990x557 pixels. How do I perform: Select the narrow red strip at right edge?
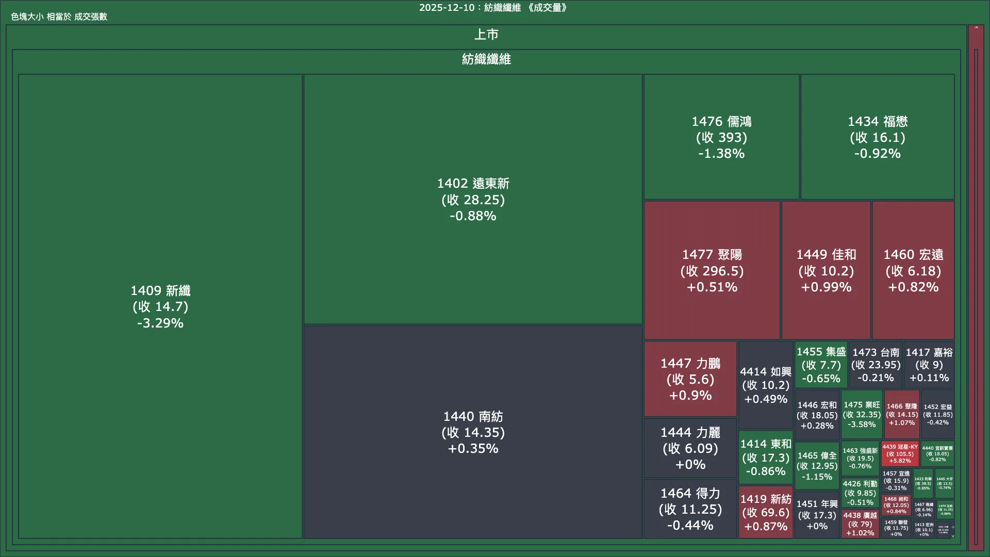click(x=976, y=289)
